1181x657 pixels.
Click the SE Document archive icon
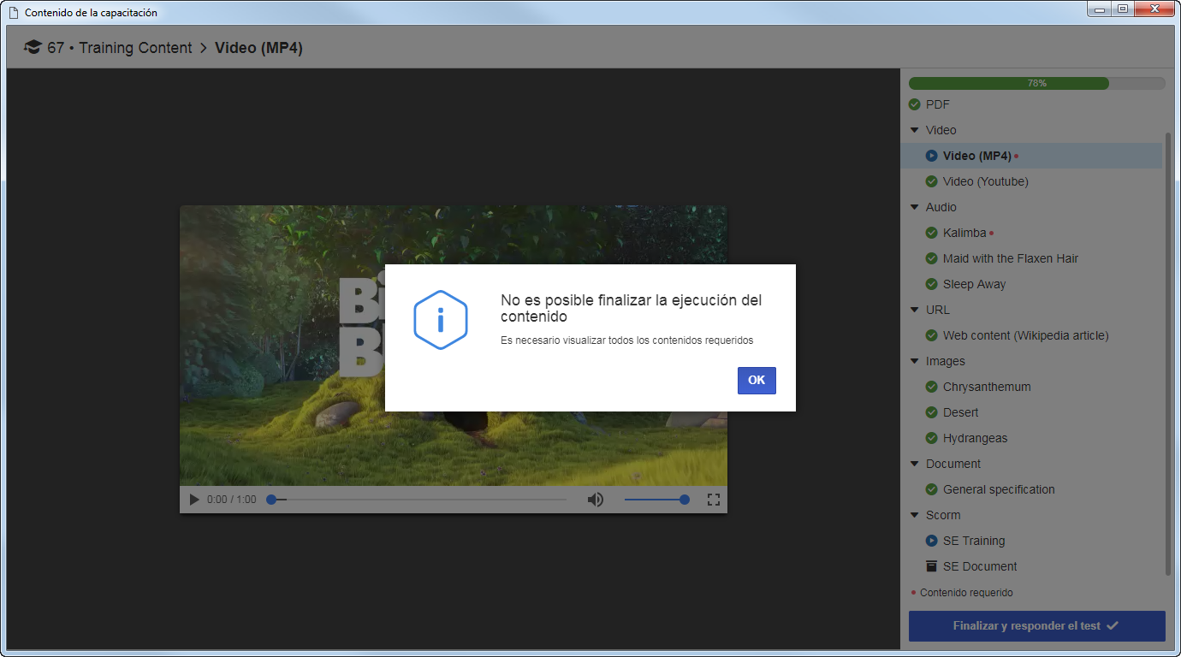click(x=932, y=566)
